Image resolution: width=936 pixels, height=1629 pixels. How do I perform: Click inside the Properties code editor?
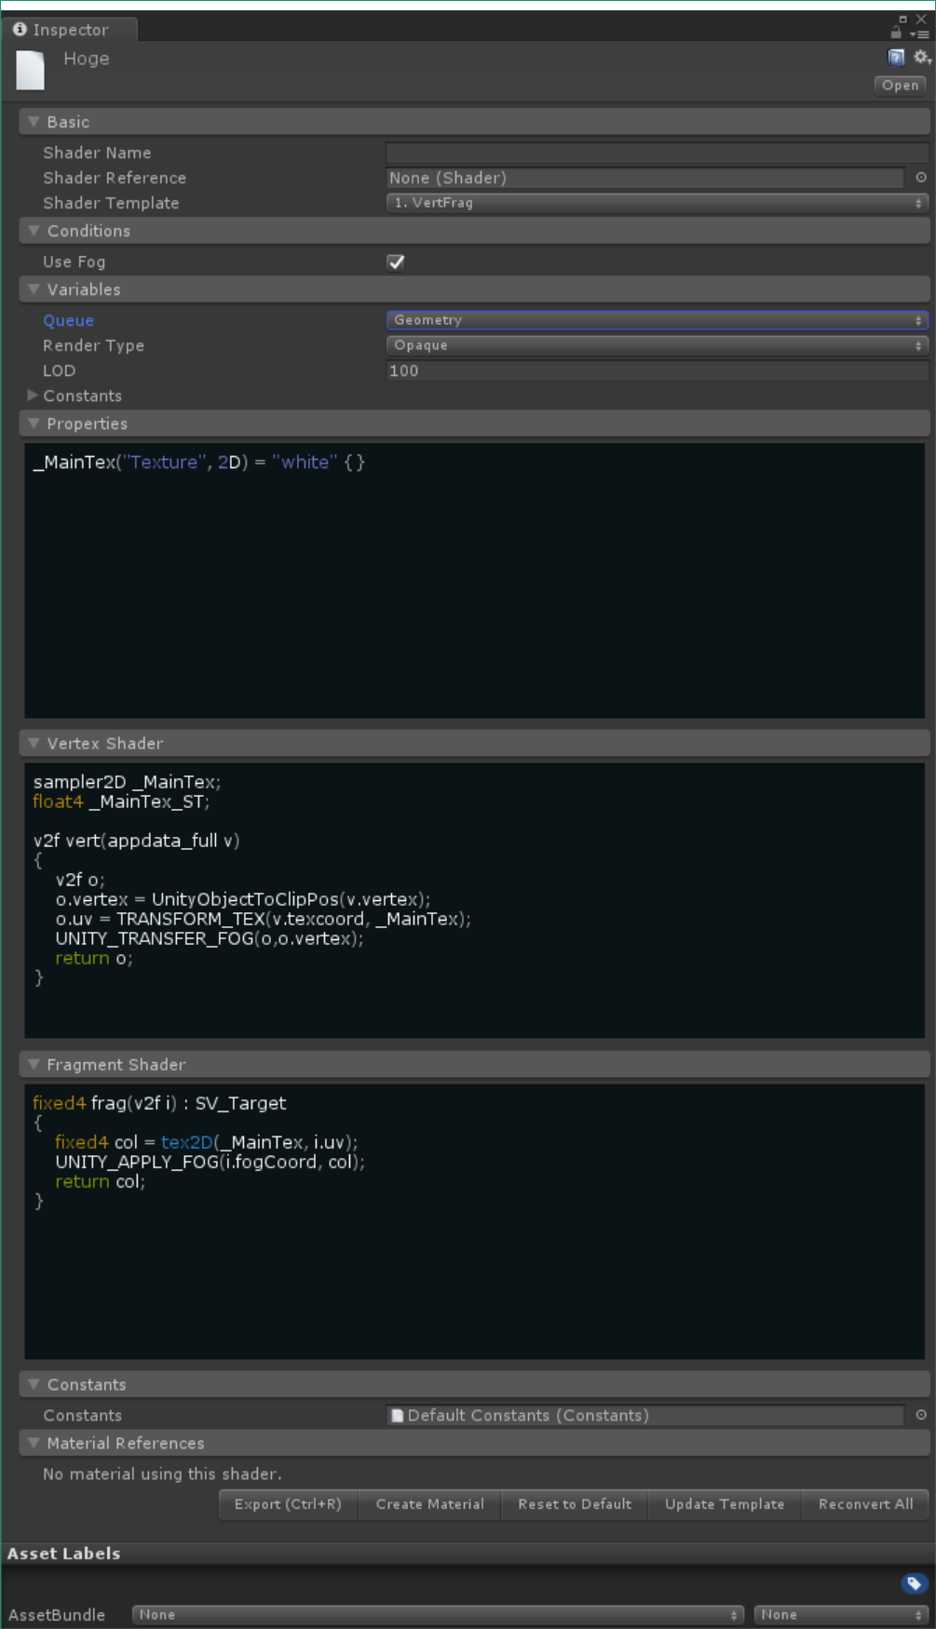tap(474, 581)
